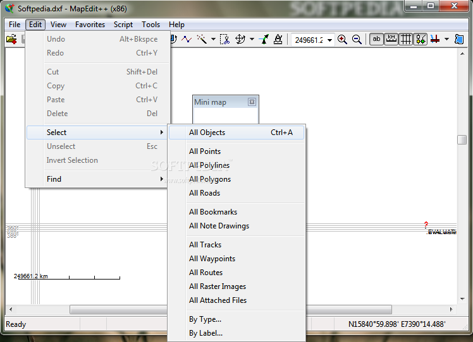The image size is (473, 342).
Task: Click the vertical scrollbar thumb
Action: (x=462, y=139)
